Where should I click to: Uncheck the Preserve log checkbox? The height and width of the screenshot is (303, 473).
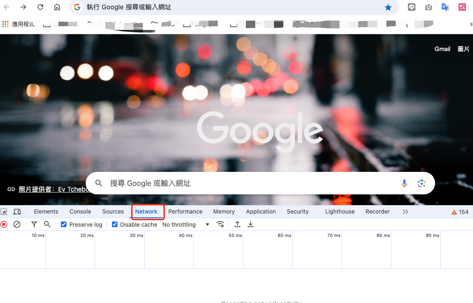coord(64,224)
